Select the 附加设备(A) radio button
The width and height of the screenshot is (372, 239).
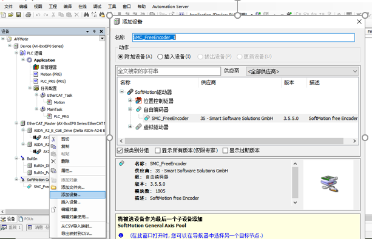(120, 56)
